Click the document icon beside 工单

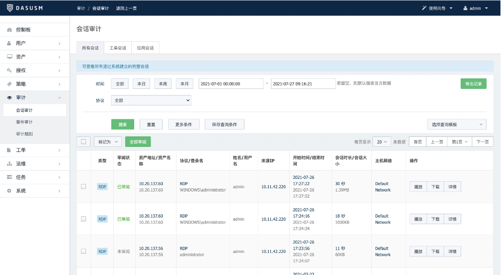(x=9, y=150)
